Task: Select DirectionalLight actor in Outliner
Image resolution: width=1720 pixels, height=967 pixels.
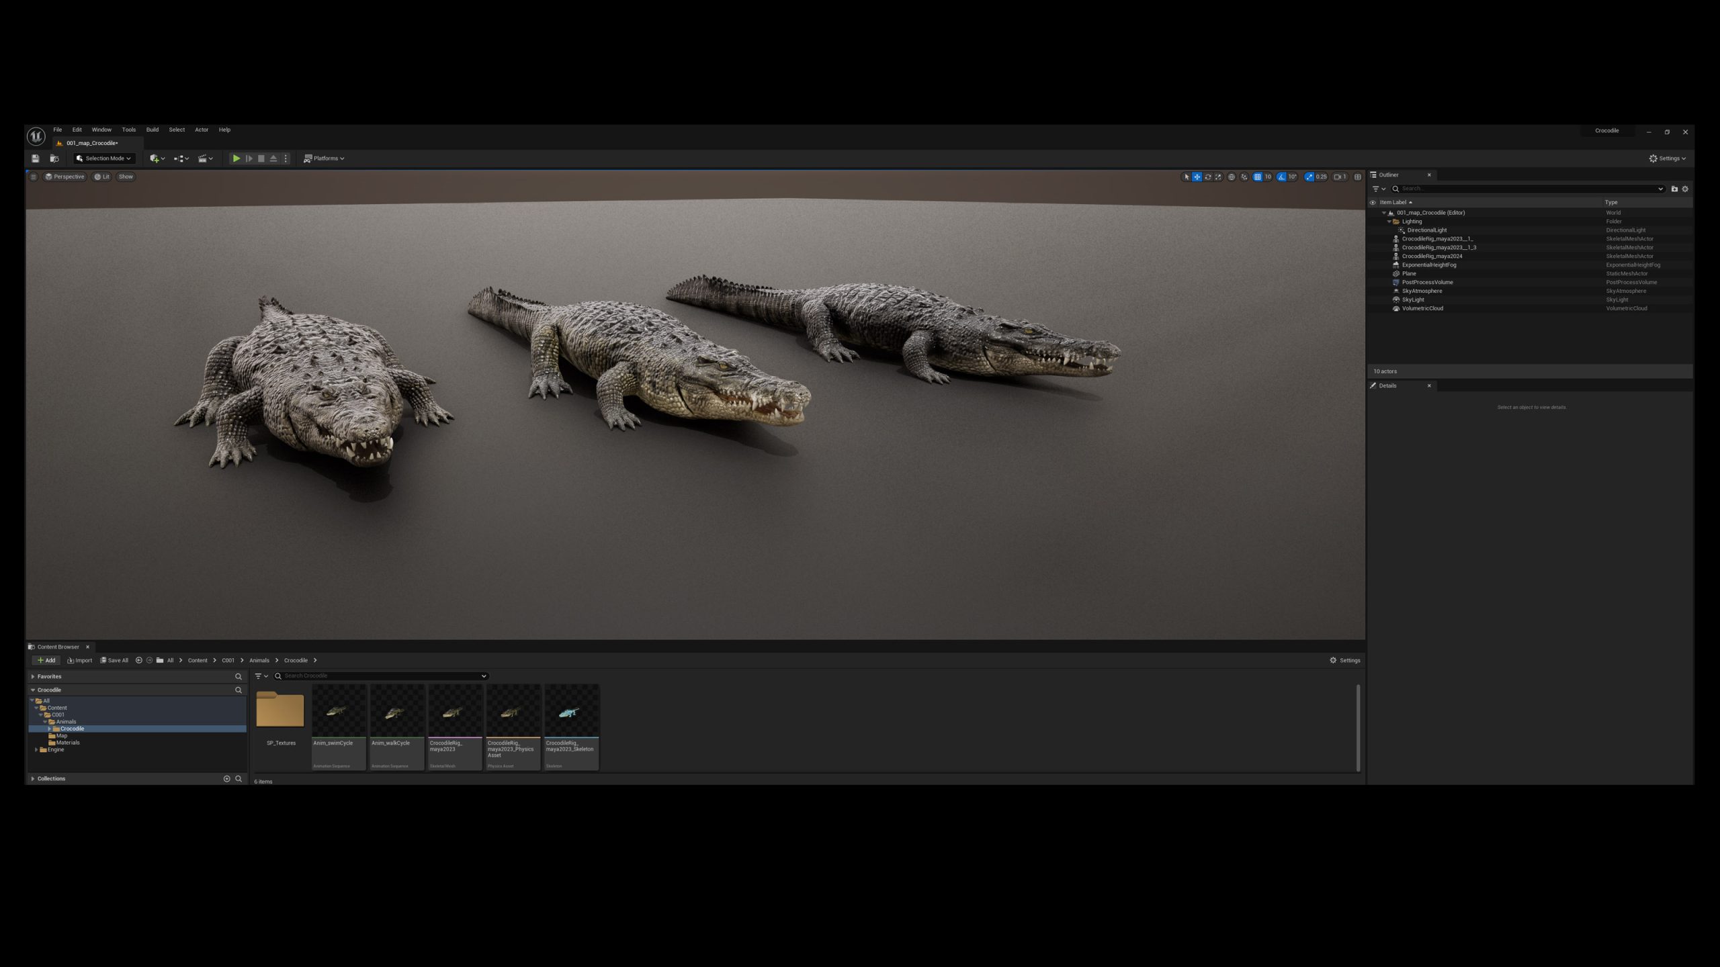Action: [x=1427, y=230]
